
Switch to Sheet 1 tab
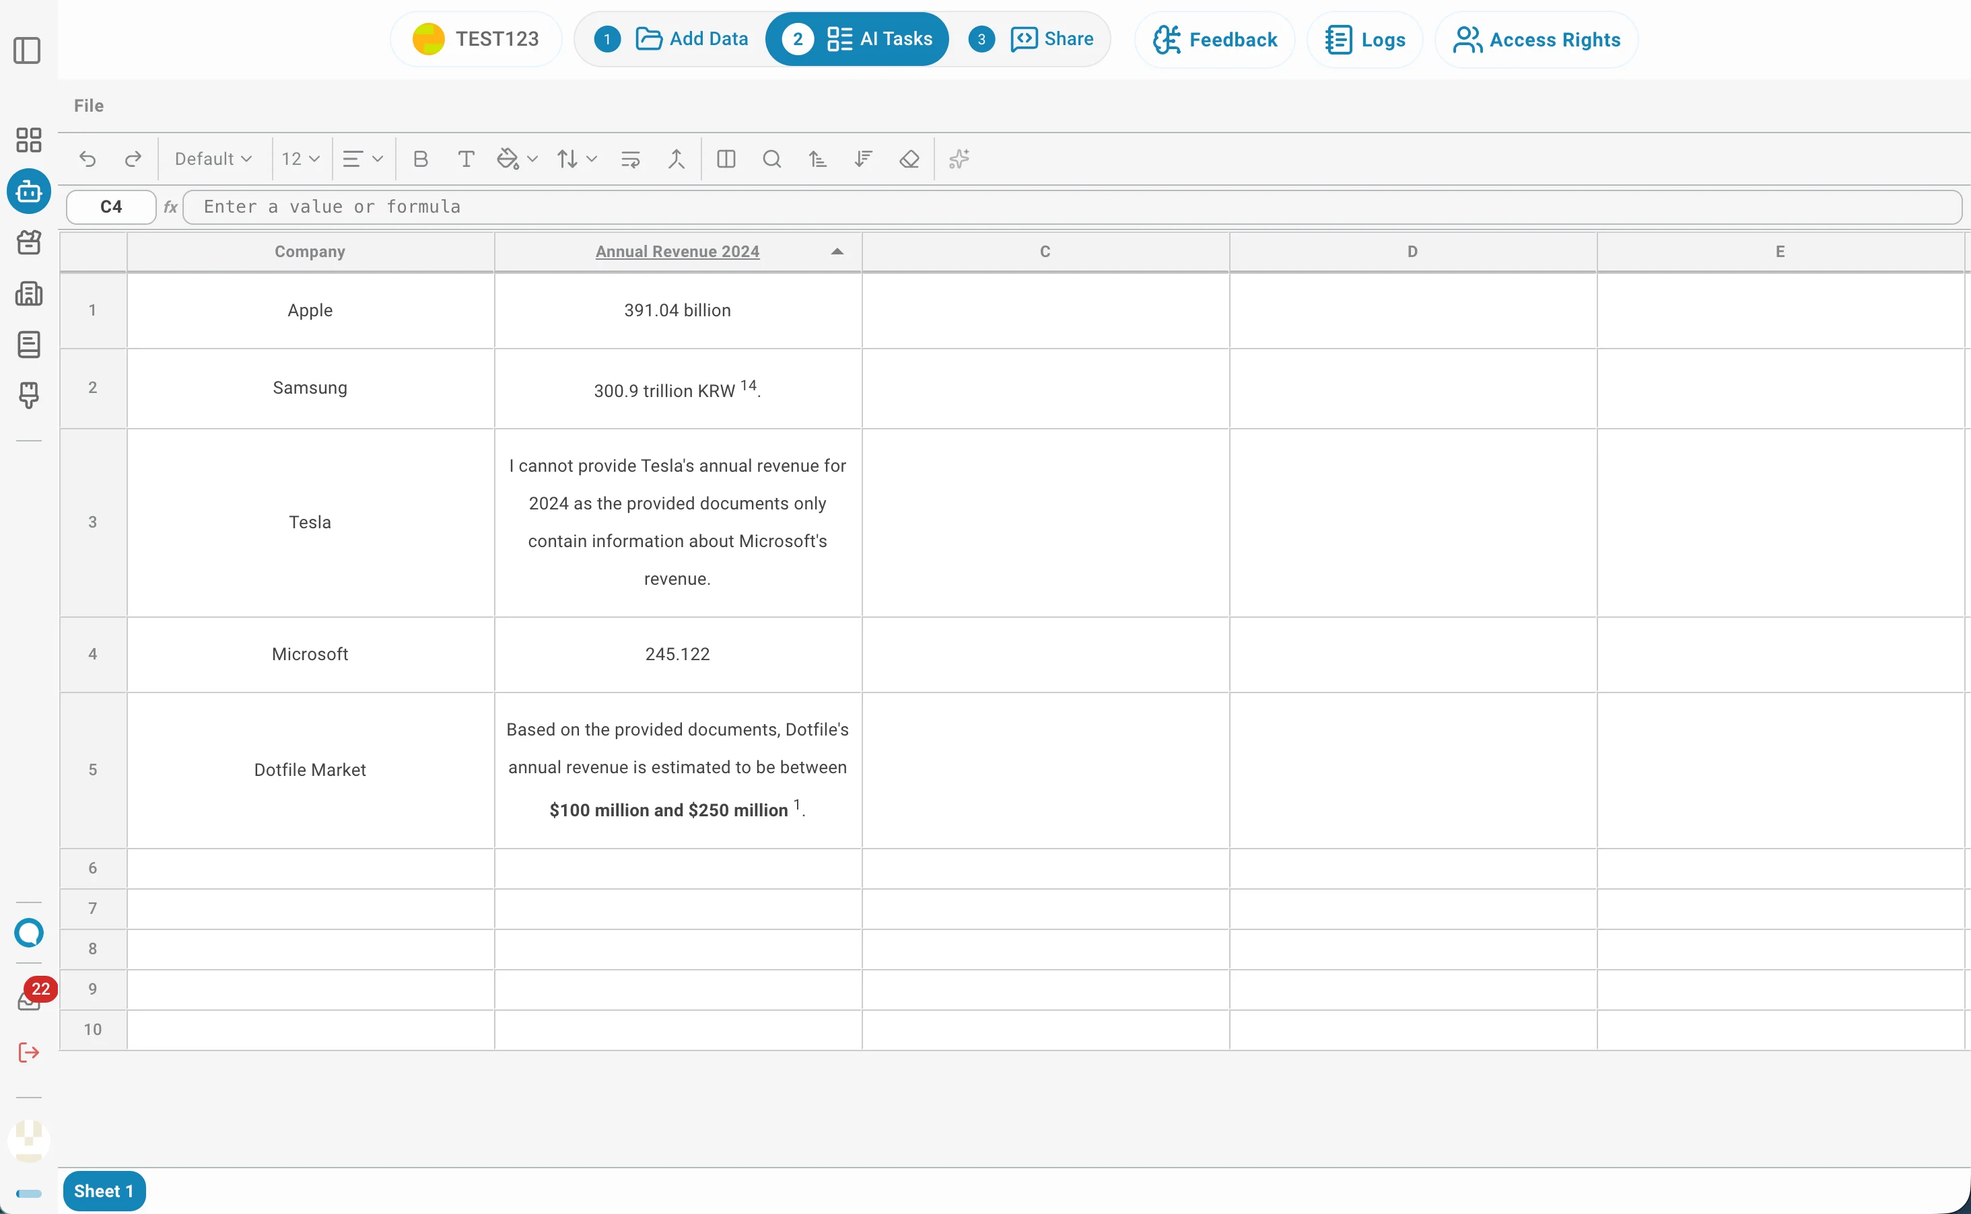104,1190
